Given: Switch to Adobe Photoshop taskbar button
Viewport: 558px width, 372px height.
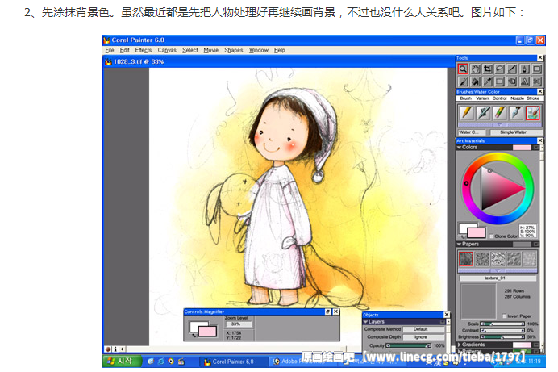Looking at the screenshot, I should click(x=302, y=362).
